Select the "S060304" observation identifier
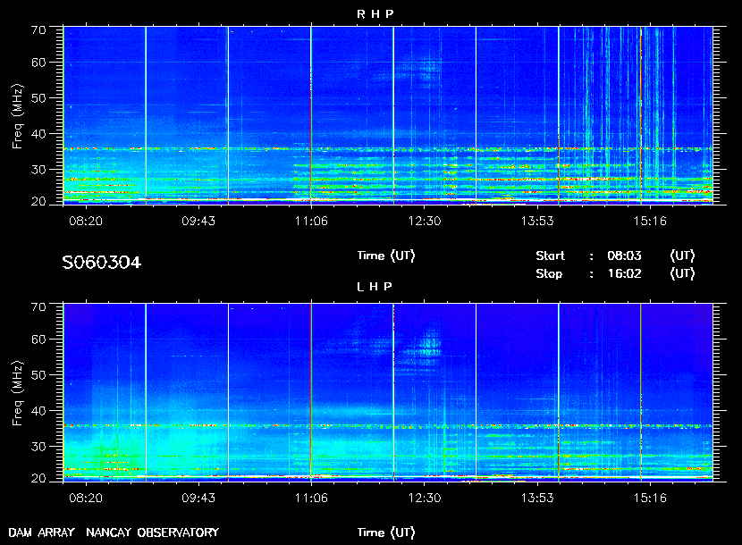Viewport: 742px width, 545px height. (102, 263)
